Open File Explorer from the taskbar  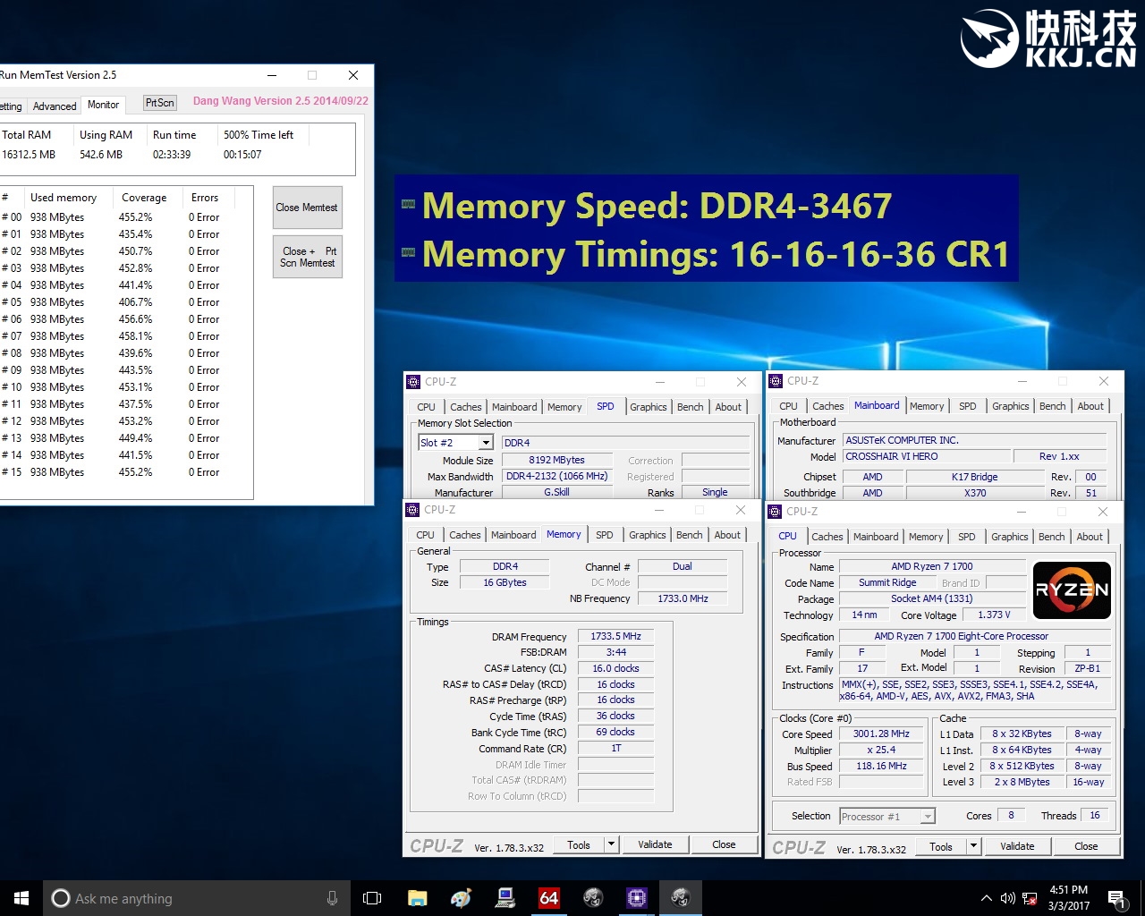tap(417, 898)
